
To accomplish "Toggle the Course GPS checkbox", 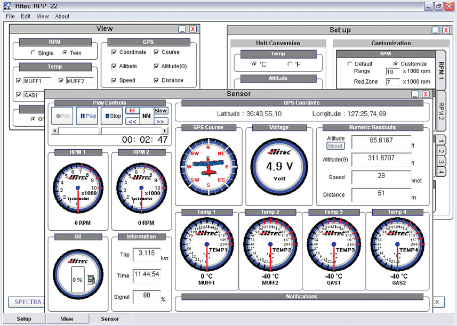I will point(157,52).
